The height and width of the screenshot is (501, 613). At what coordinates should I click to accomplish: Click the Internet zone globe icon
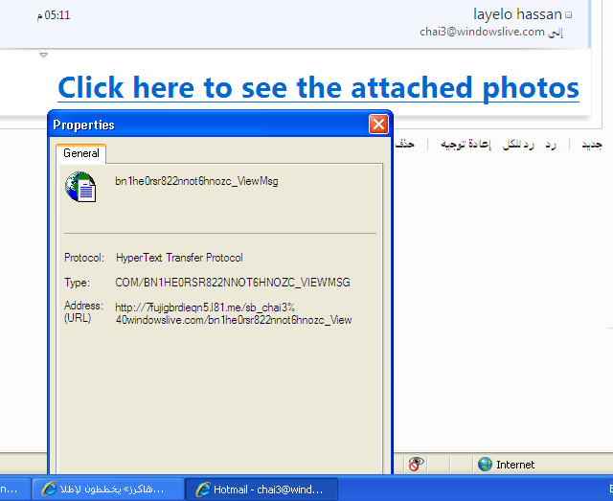(x=486, y=464)
